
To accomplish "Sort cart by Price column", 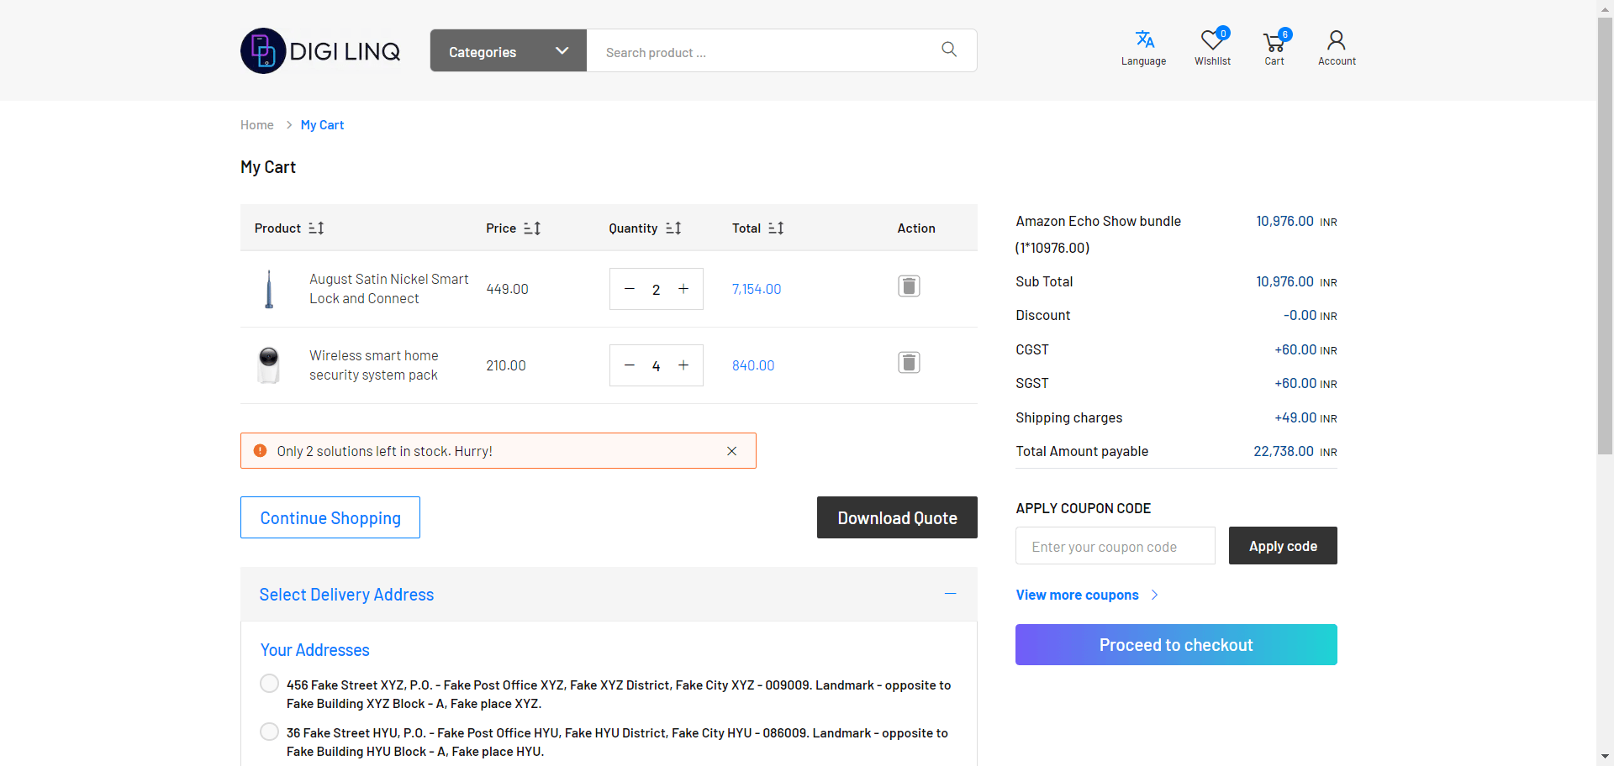I will coord(532,228).
